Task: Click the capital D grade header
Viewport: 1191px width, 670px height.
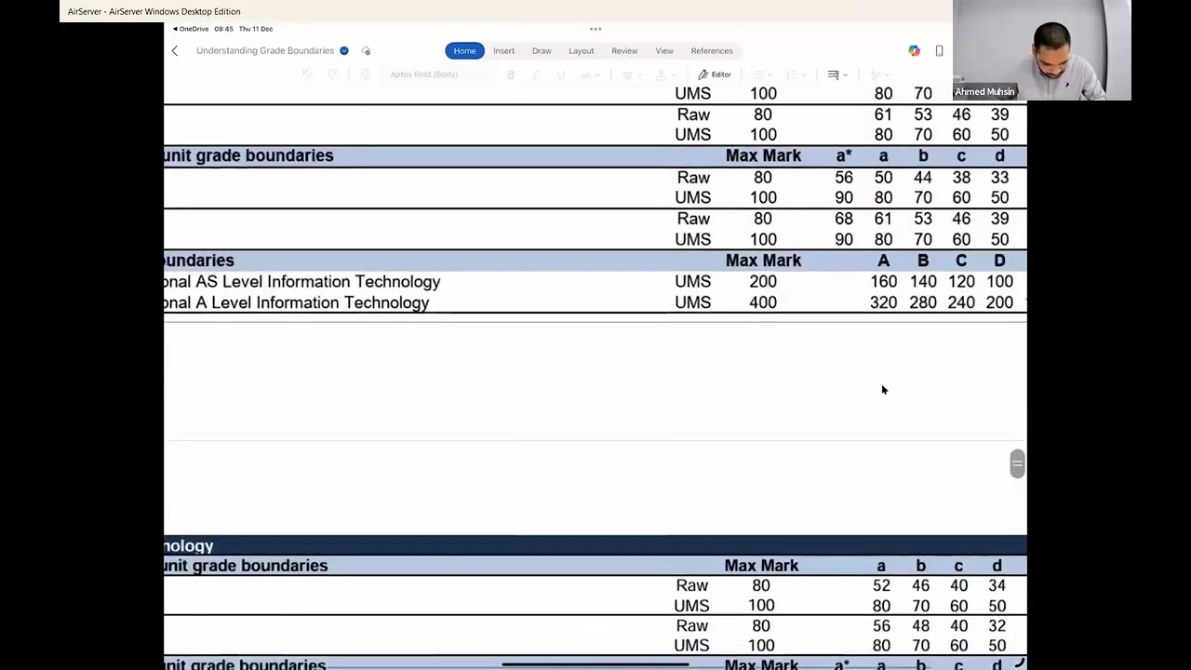Action: [x=999, y=261]
